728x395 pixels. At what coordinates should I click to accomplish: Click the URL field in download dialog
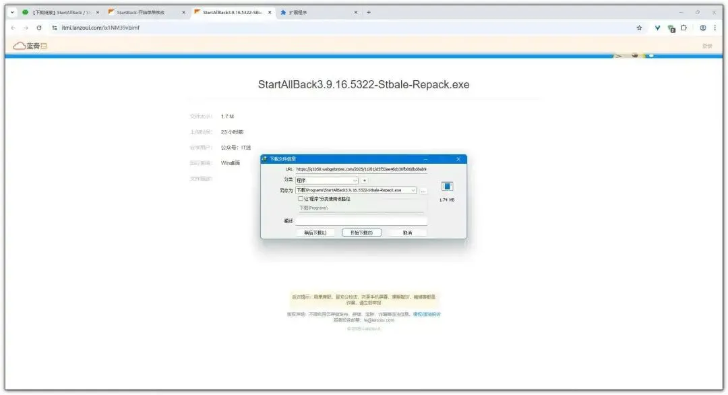click(x=361, y=169)
